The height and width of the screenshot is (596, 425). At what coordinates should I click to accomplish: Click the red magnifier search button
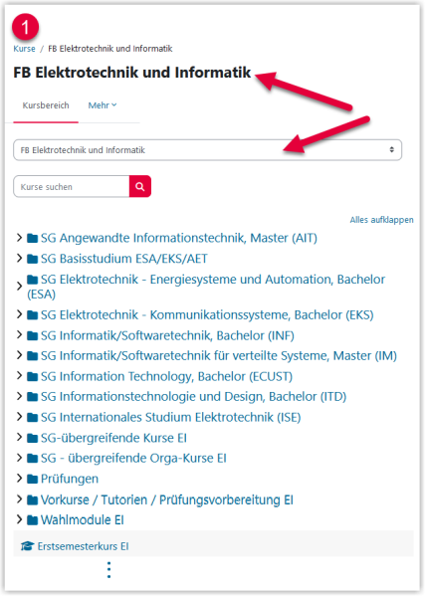[x=140, y=186]
